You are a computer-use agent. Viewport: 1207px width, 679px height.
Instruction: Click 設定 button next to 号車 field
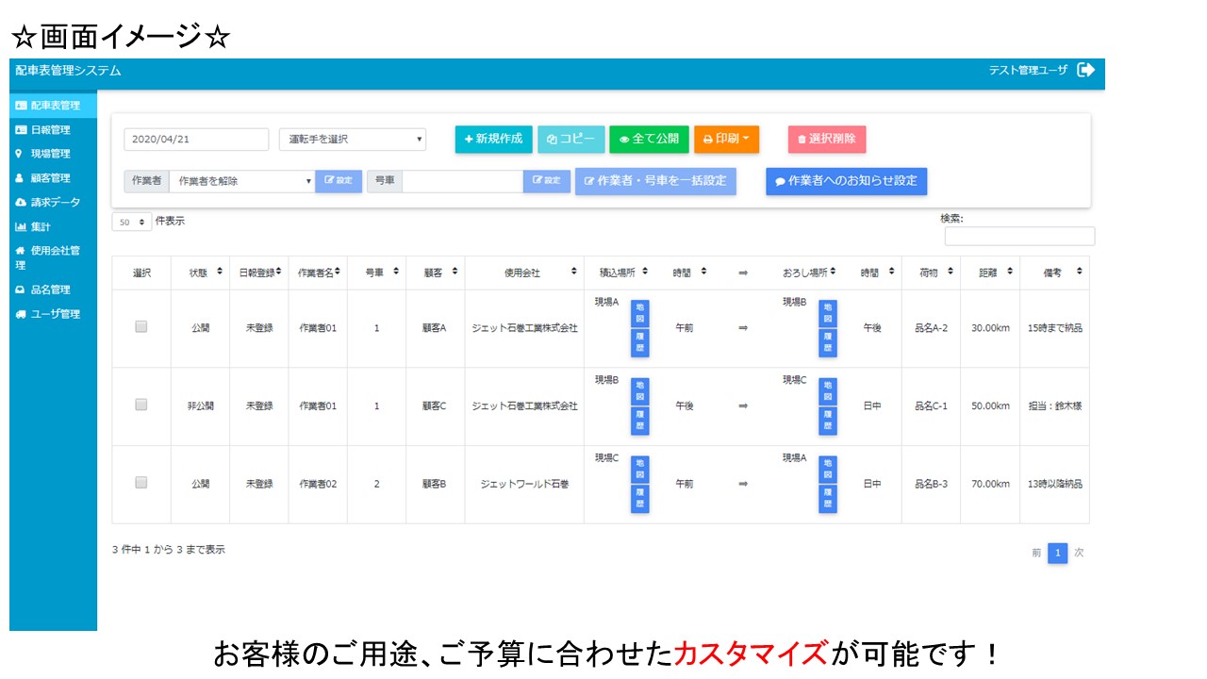[x=547, y=181]
